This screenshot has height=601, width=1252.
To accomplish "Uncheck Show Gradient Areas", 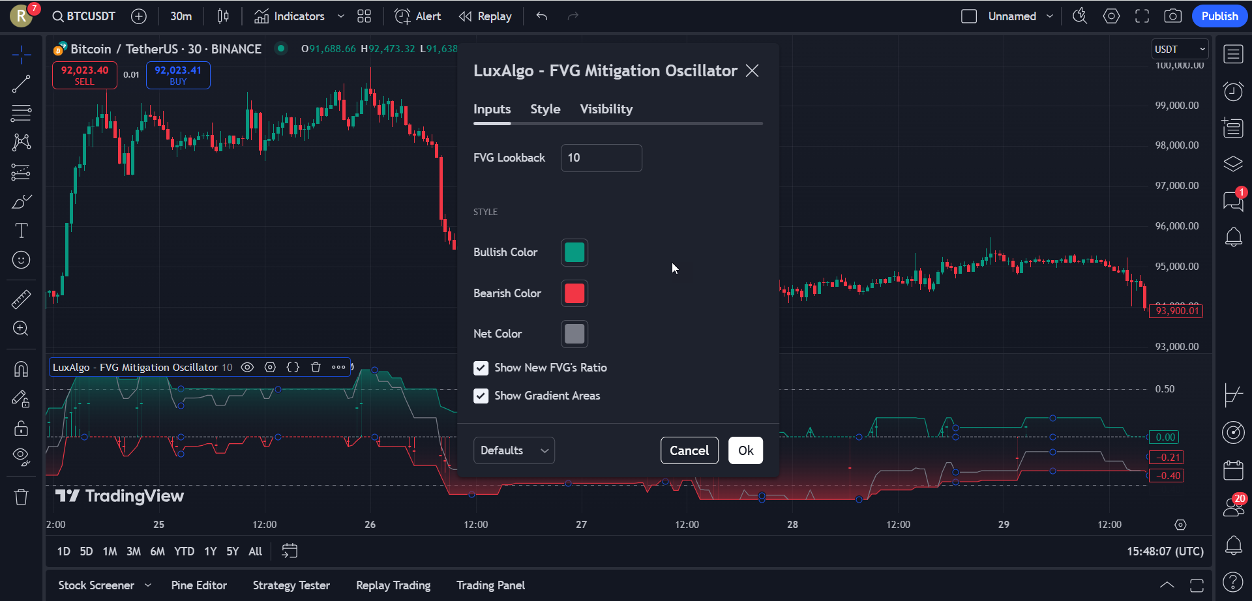I will (481, 396).
